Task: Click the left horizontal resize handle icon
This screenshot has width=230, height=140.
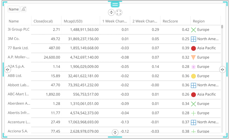Action: click(7, 69)
